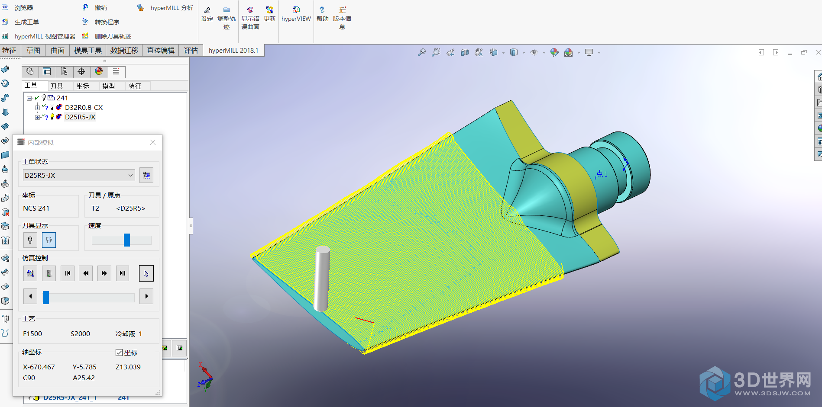This screenshot has height=407, width=822.
Task: Open the 模具工具 ribbon tab
Action: coord(88,51)
